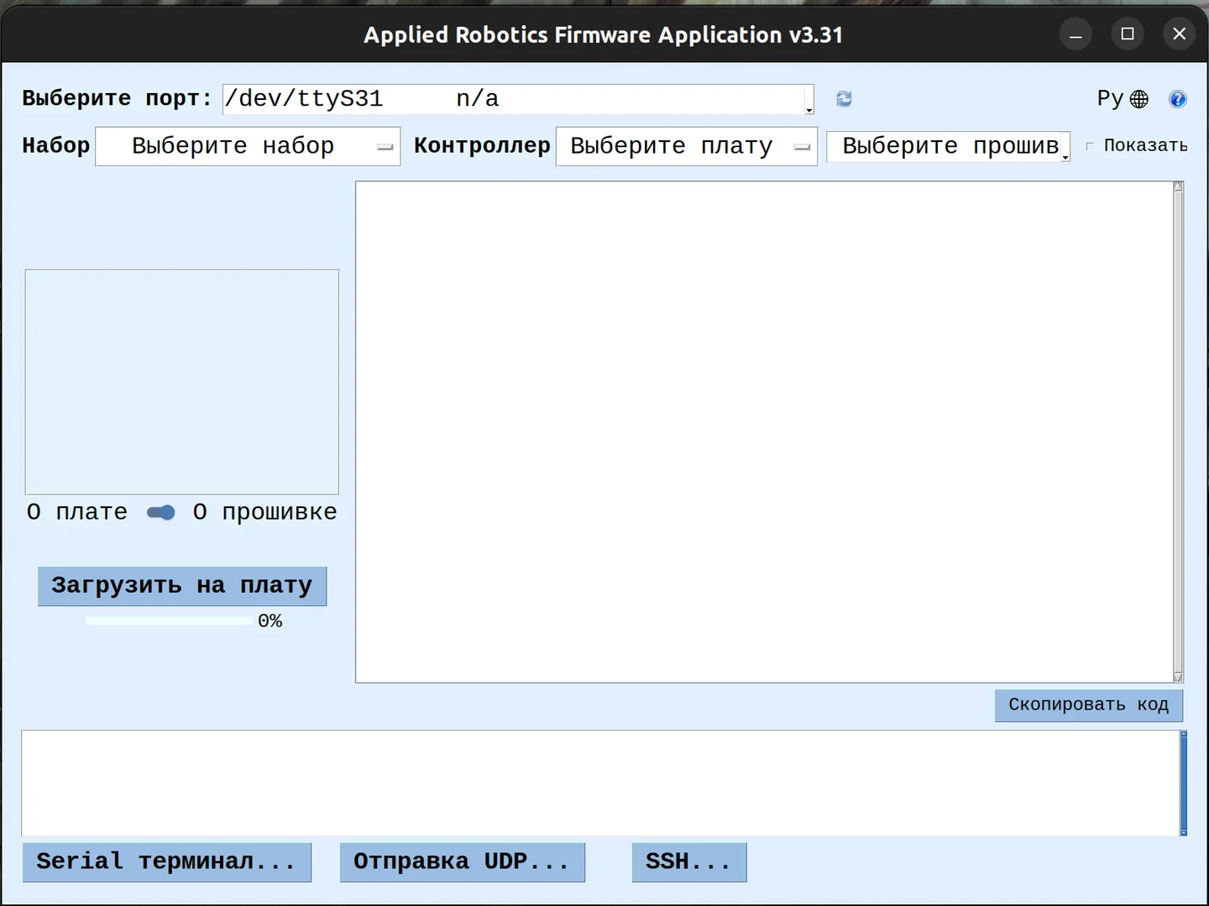Open the help question-mark icon

(x=1178, y=100)
